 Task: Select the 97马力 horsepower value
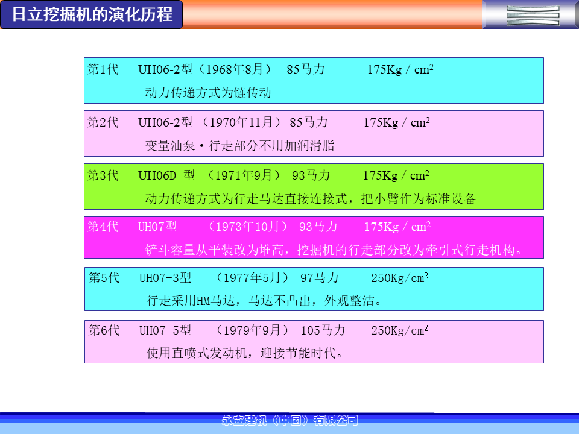(320, 278)
